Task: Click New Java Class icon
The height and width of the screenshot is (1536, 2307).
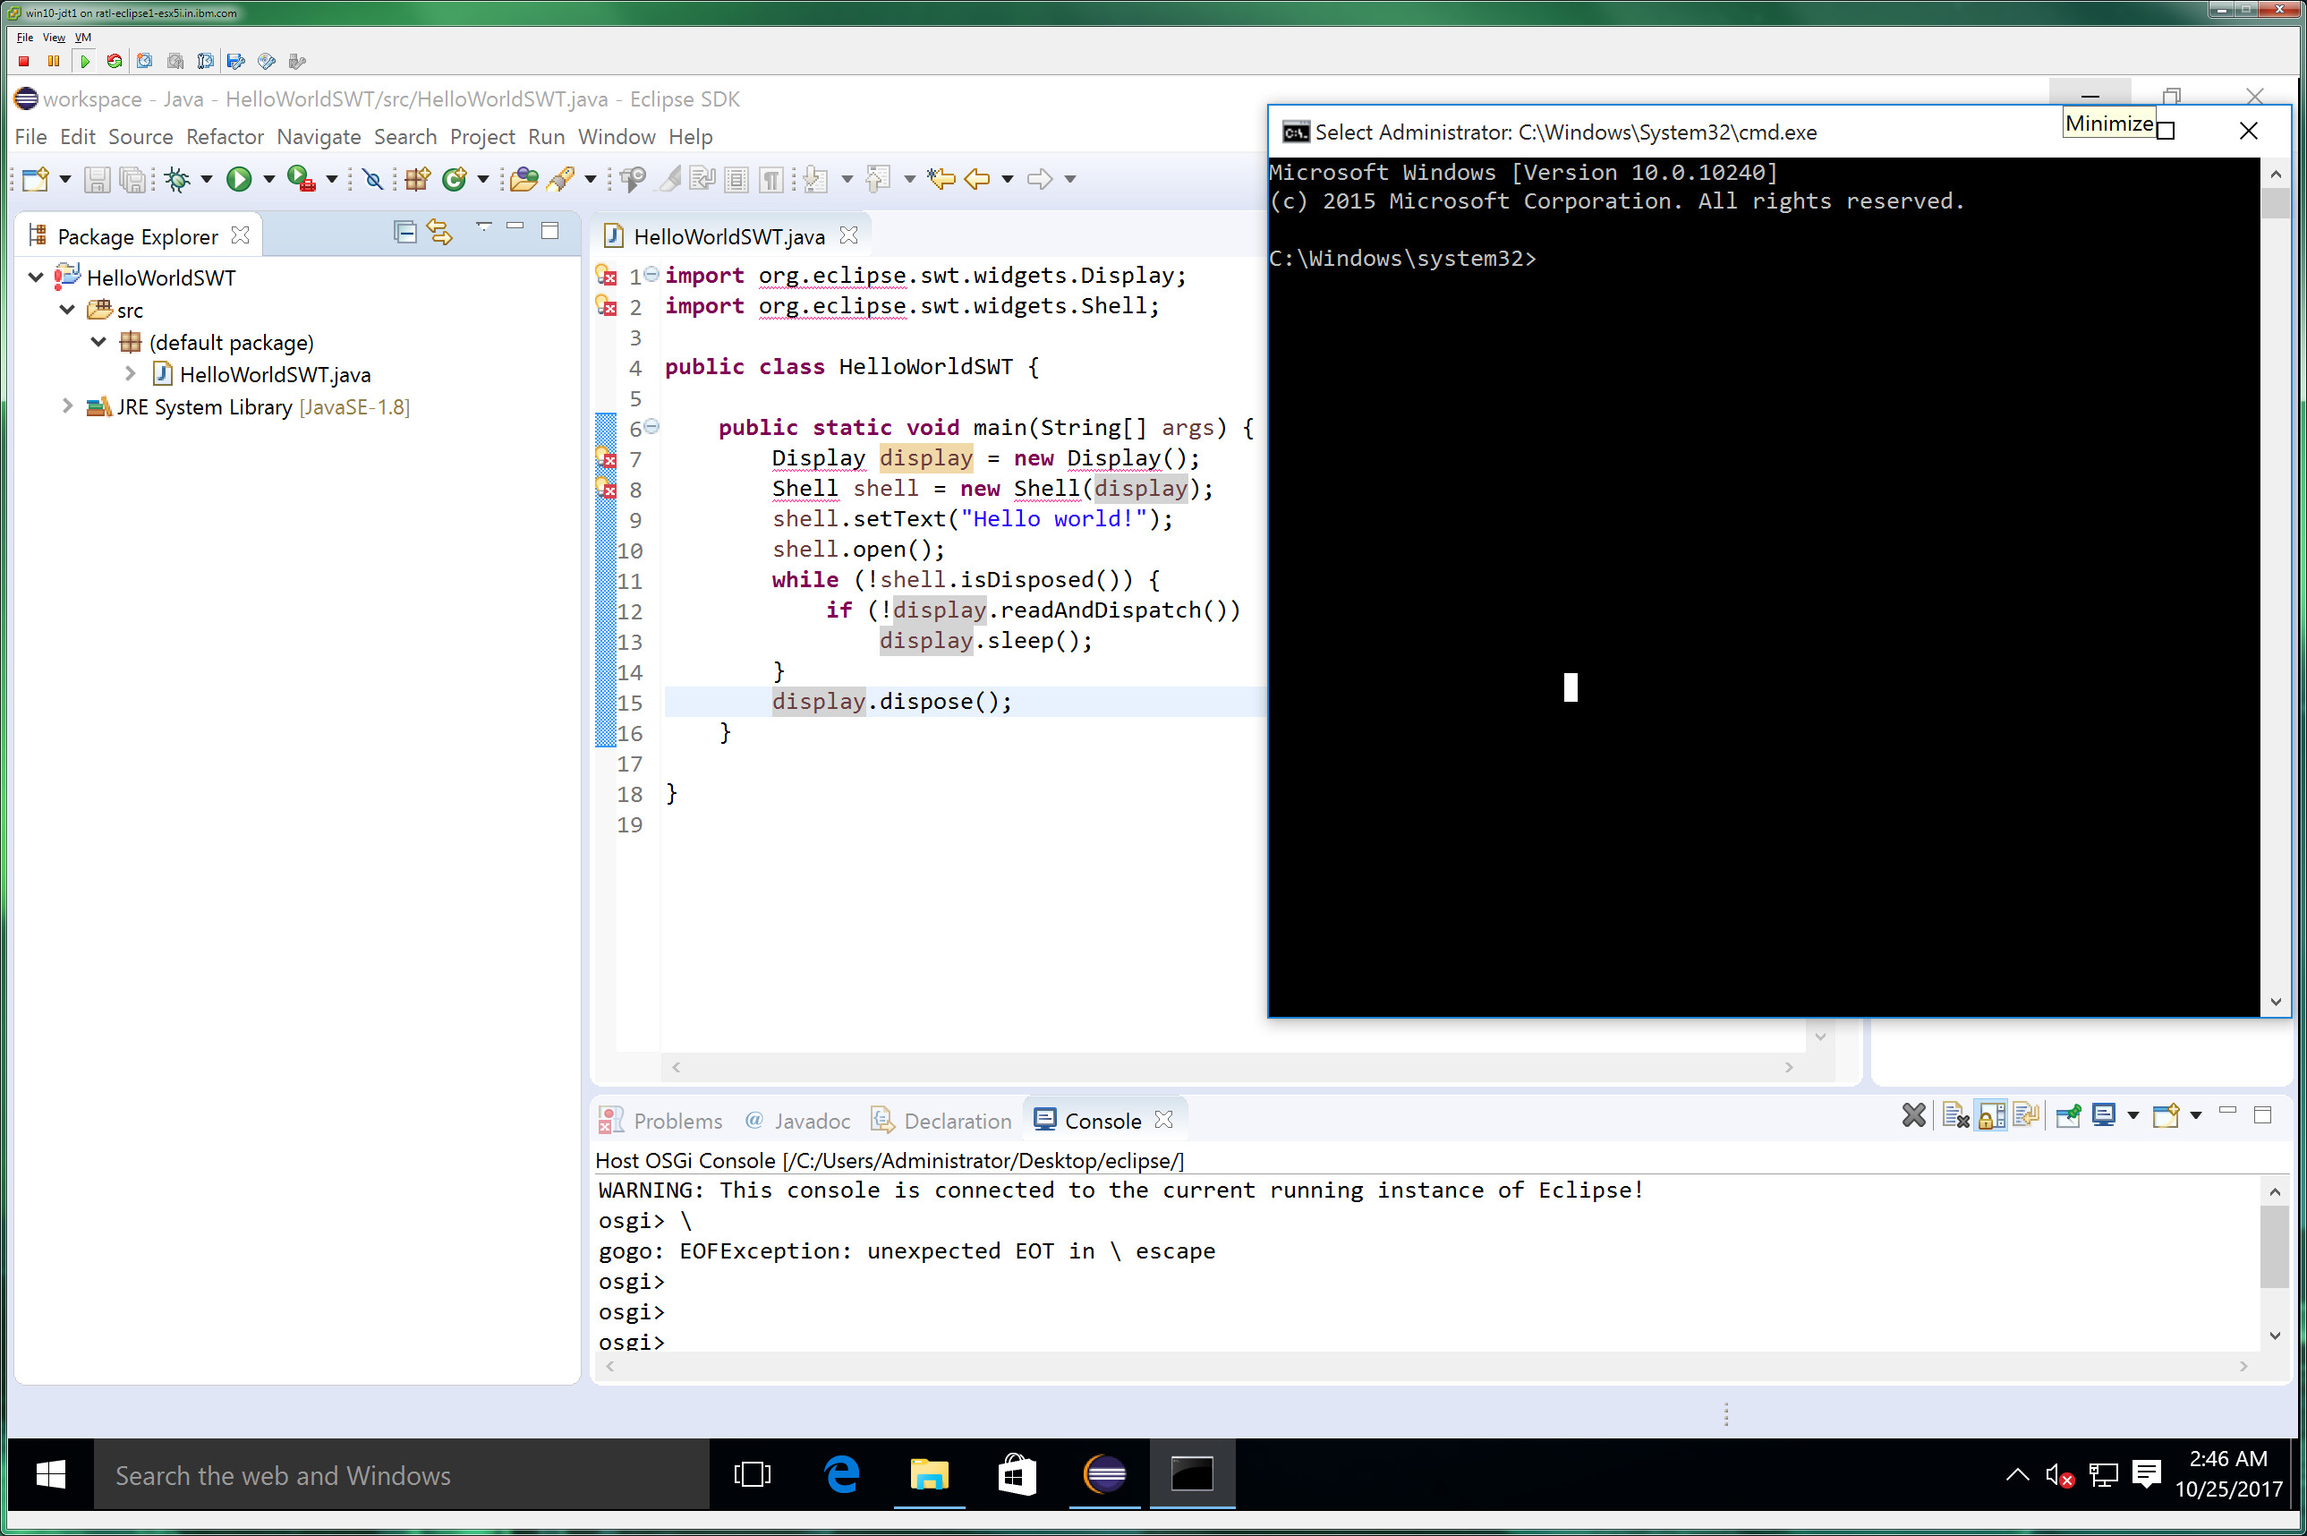Action: tap(455, 179)
